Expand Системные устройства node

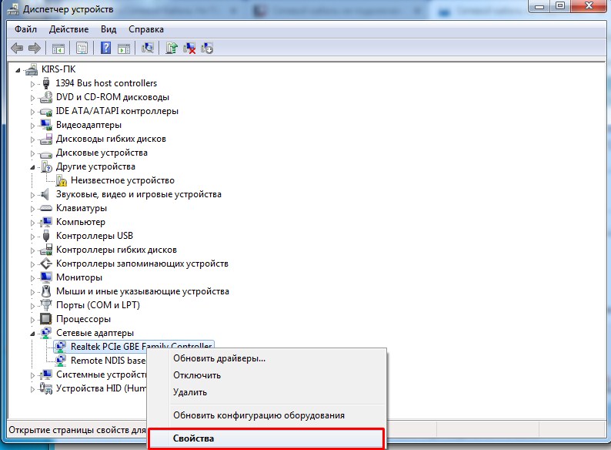tap(33, 375)
